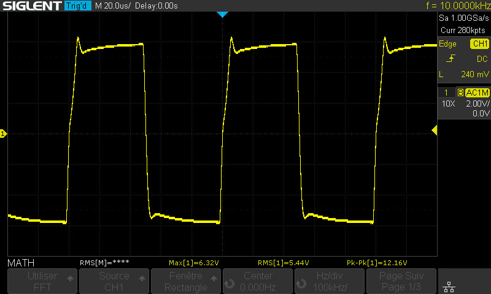This screenshot has height=294, width=491.
Task: Click the rotary knob icon beside Center
Action: [229, 284]
